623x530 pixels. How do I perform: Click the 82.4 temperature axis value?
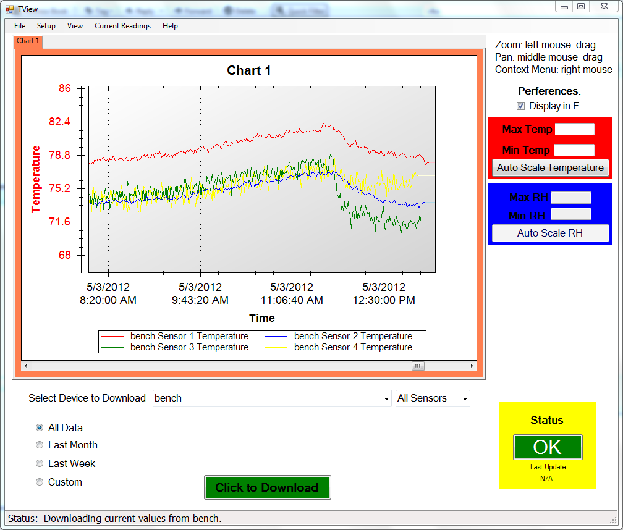59,122
